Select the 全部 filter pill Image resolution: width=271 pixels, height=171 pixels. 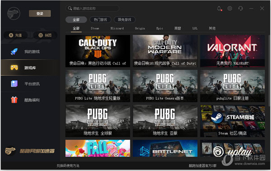(x=76, y=20)
